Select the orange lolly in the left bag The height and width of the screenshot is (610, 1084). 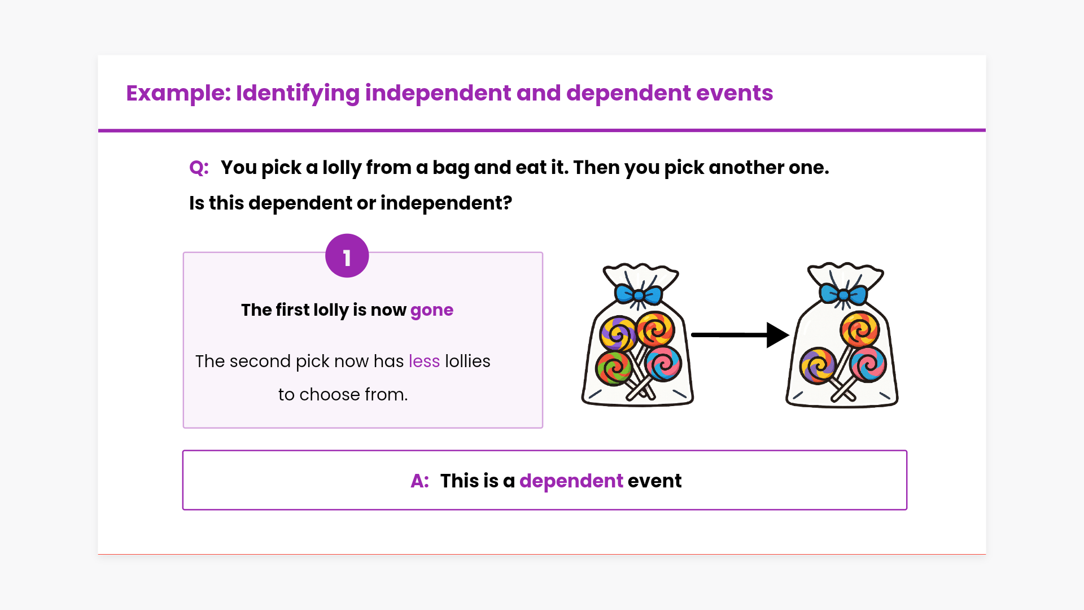[x=655, y=329]
